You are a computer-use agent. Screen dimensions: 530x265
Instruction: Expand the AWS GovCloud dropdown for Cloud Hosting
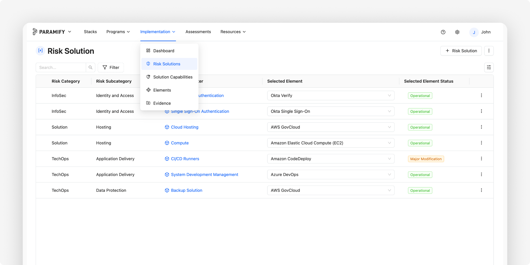331,127
